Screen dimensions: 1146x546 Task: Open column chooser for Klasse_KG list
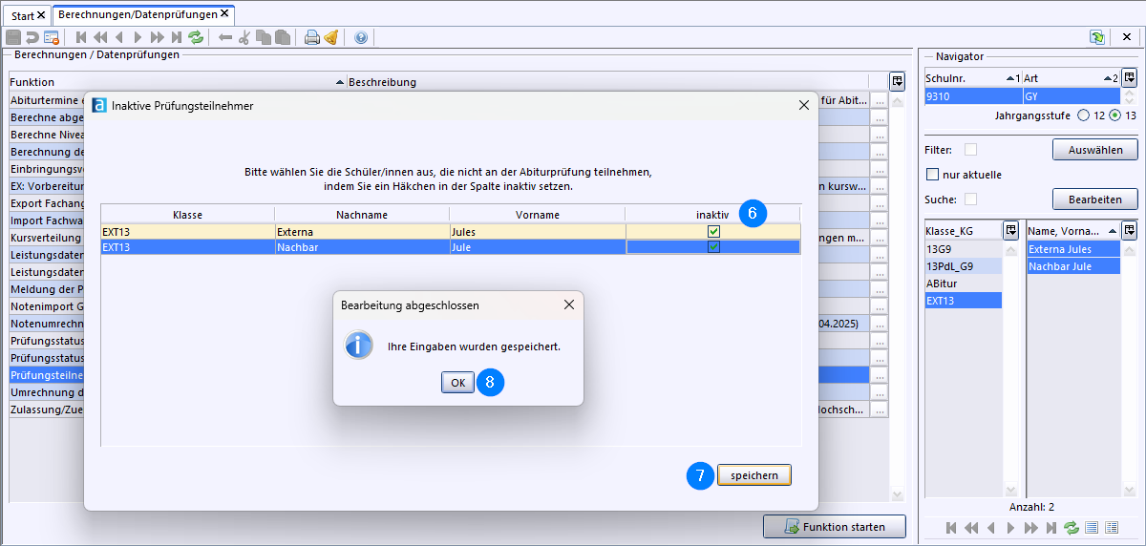point(1010,230)
